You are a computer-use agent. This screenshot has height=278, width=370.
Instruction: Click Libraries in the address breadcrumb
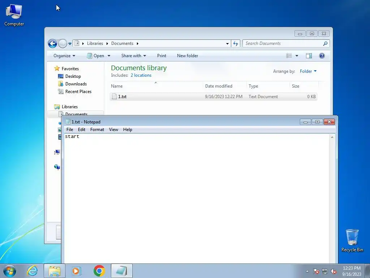point(95,43)
